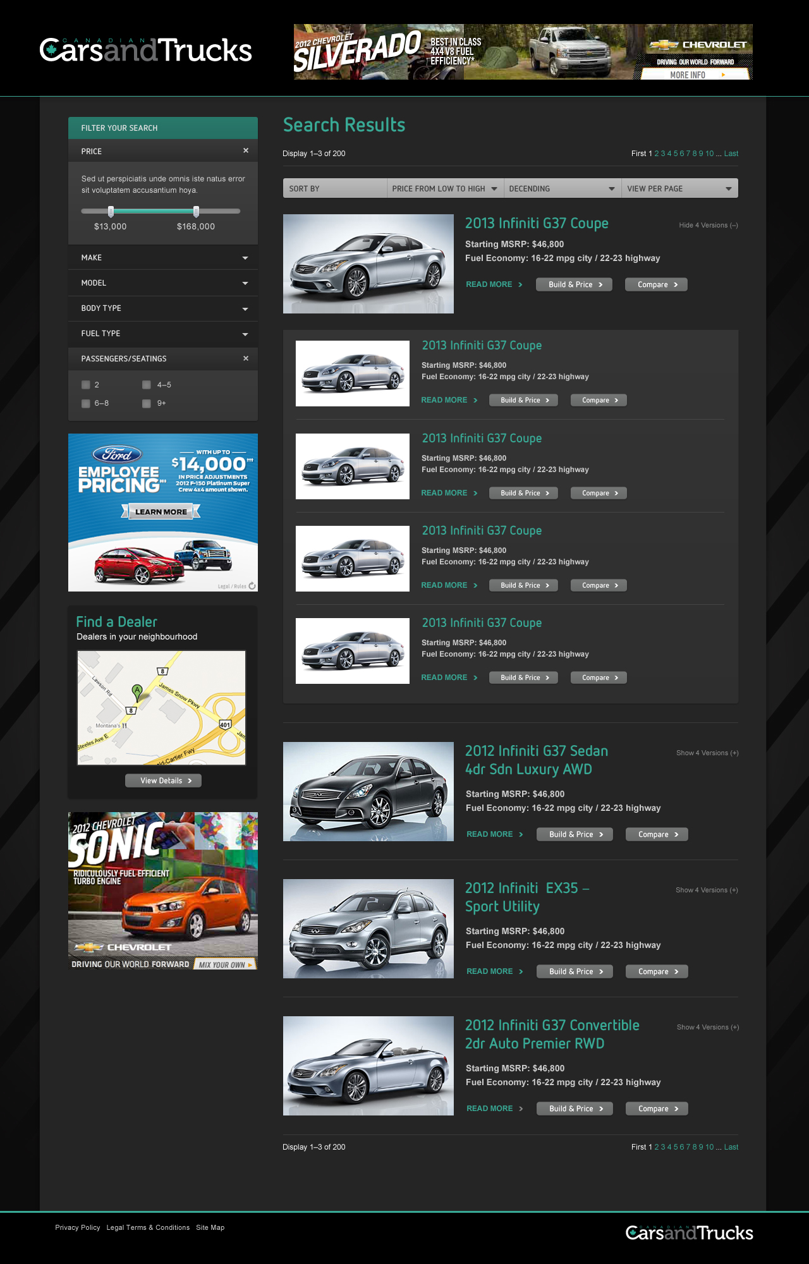Click Compare for main G37 Coupe
Image resolution: width=809 pixels, height=1264 pixels.
(656, 284)
